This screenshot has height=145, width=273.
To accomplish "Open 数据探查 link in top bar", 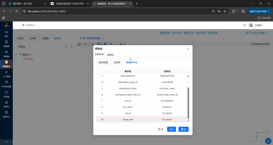I will click(165, 33).
